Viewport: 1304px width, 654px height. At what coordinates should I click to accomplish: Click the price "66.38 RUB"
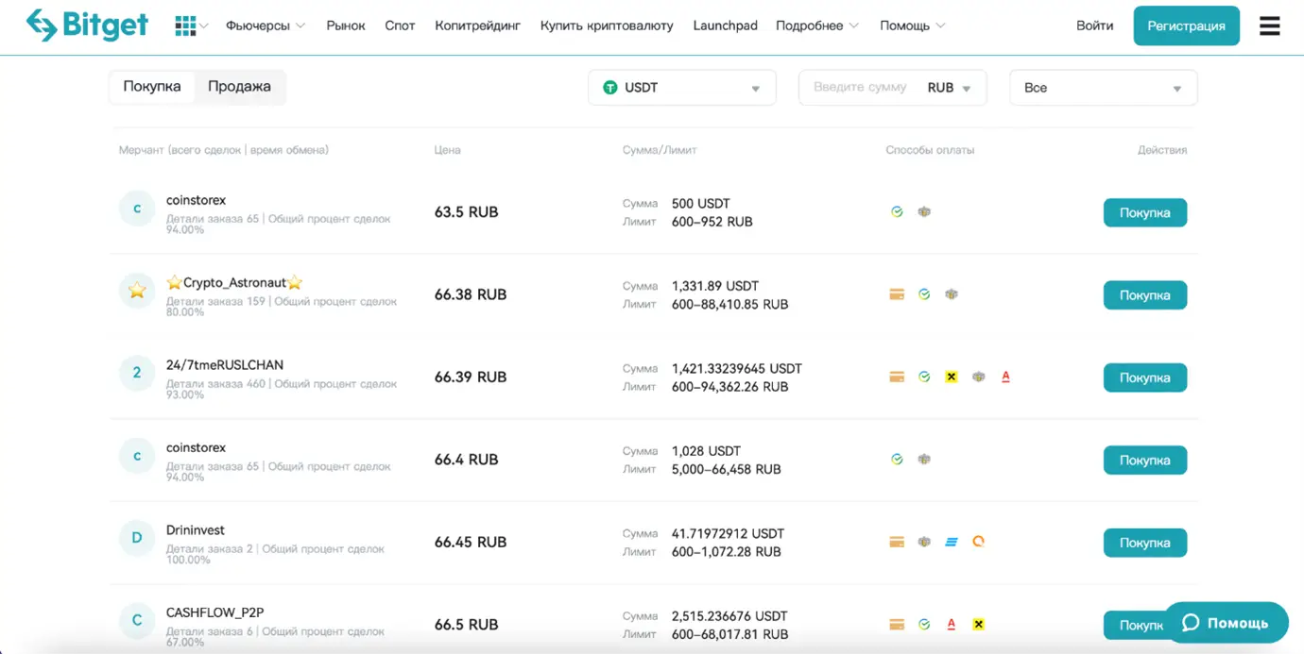pyautogui.click(x=471, y=294)
